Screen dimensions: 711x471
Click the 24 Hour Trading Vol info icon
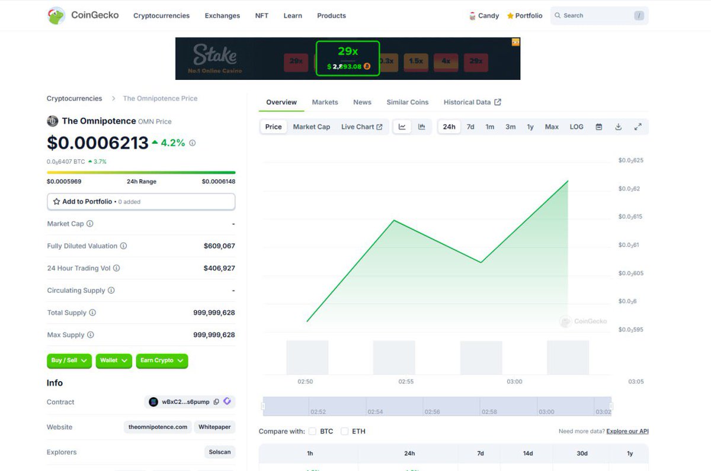click(116, 268)
